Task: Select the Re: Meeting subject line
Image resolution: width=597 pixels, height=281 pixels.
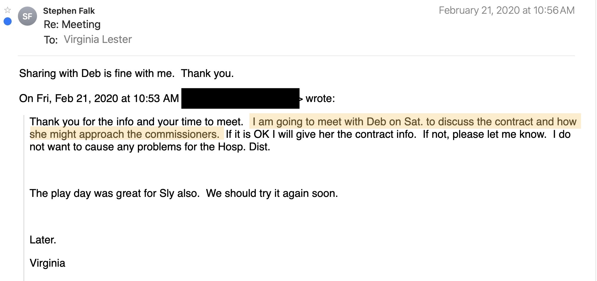Action: tap(72, 24)
